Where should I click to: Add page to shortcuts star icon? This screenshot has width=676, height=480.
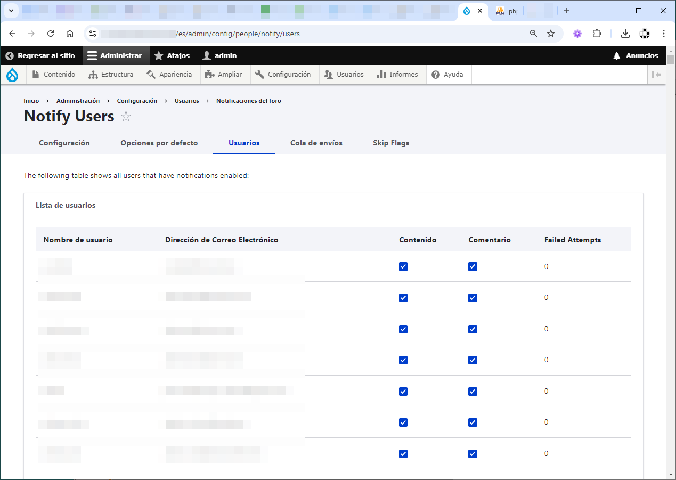pyautogui.click(x=126, y=116)
